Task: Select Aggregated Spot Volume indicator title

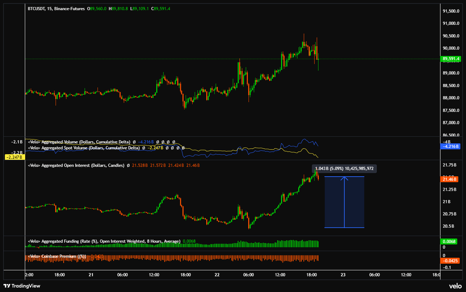Action: coord(83,148)
